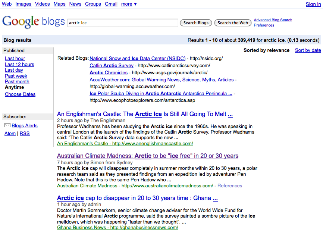Open the Preferences page
This screenshot has height=234, width=323.
[x=264, y=25]
